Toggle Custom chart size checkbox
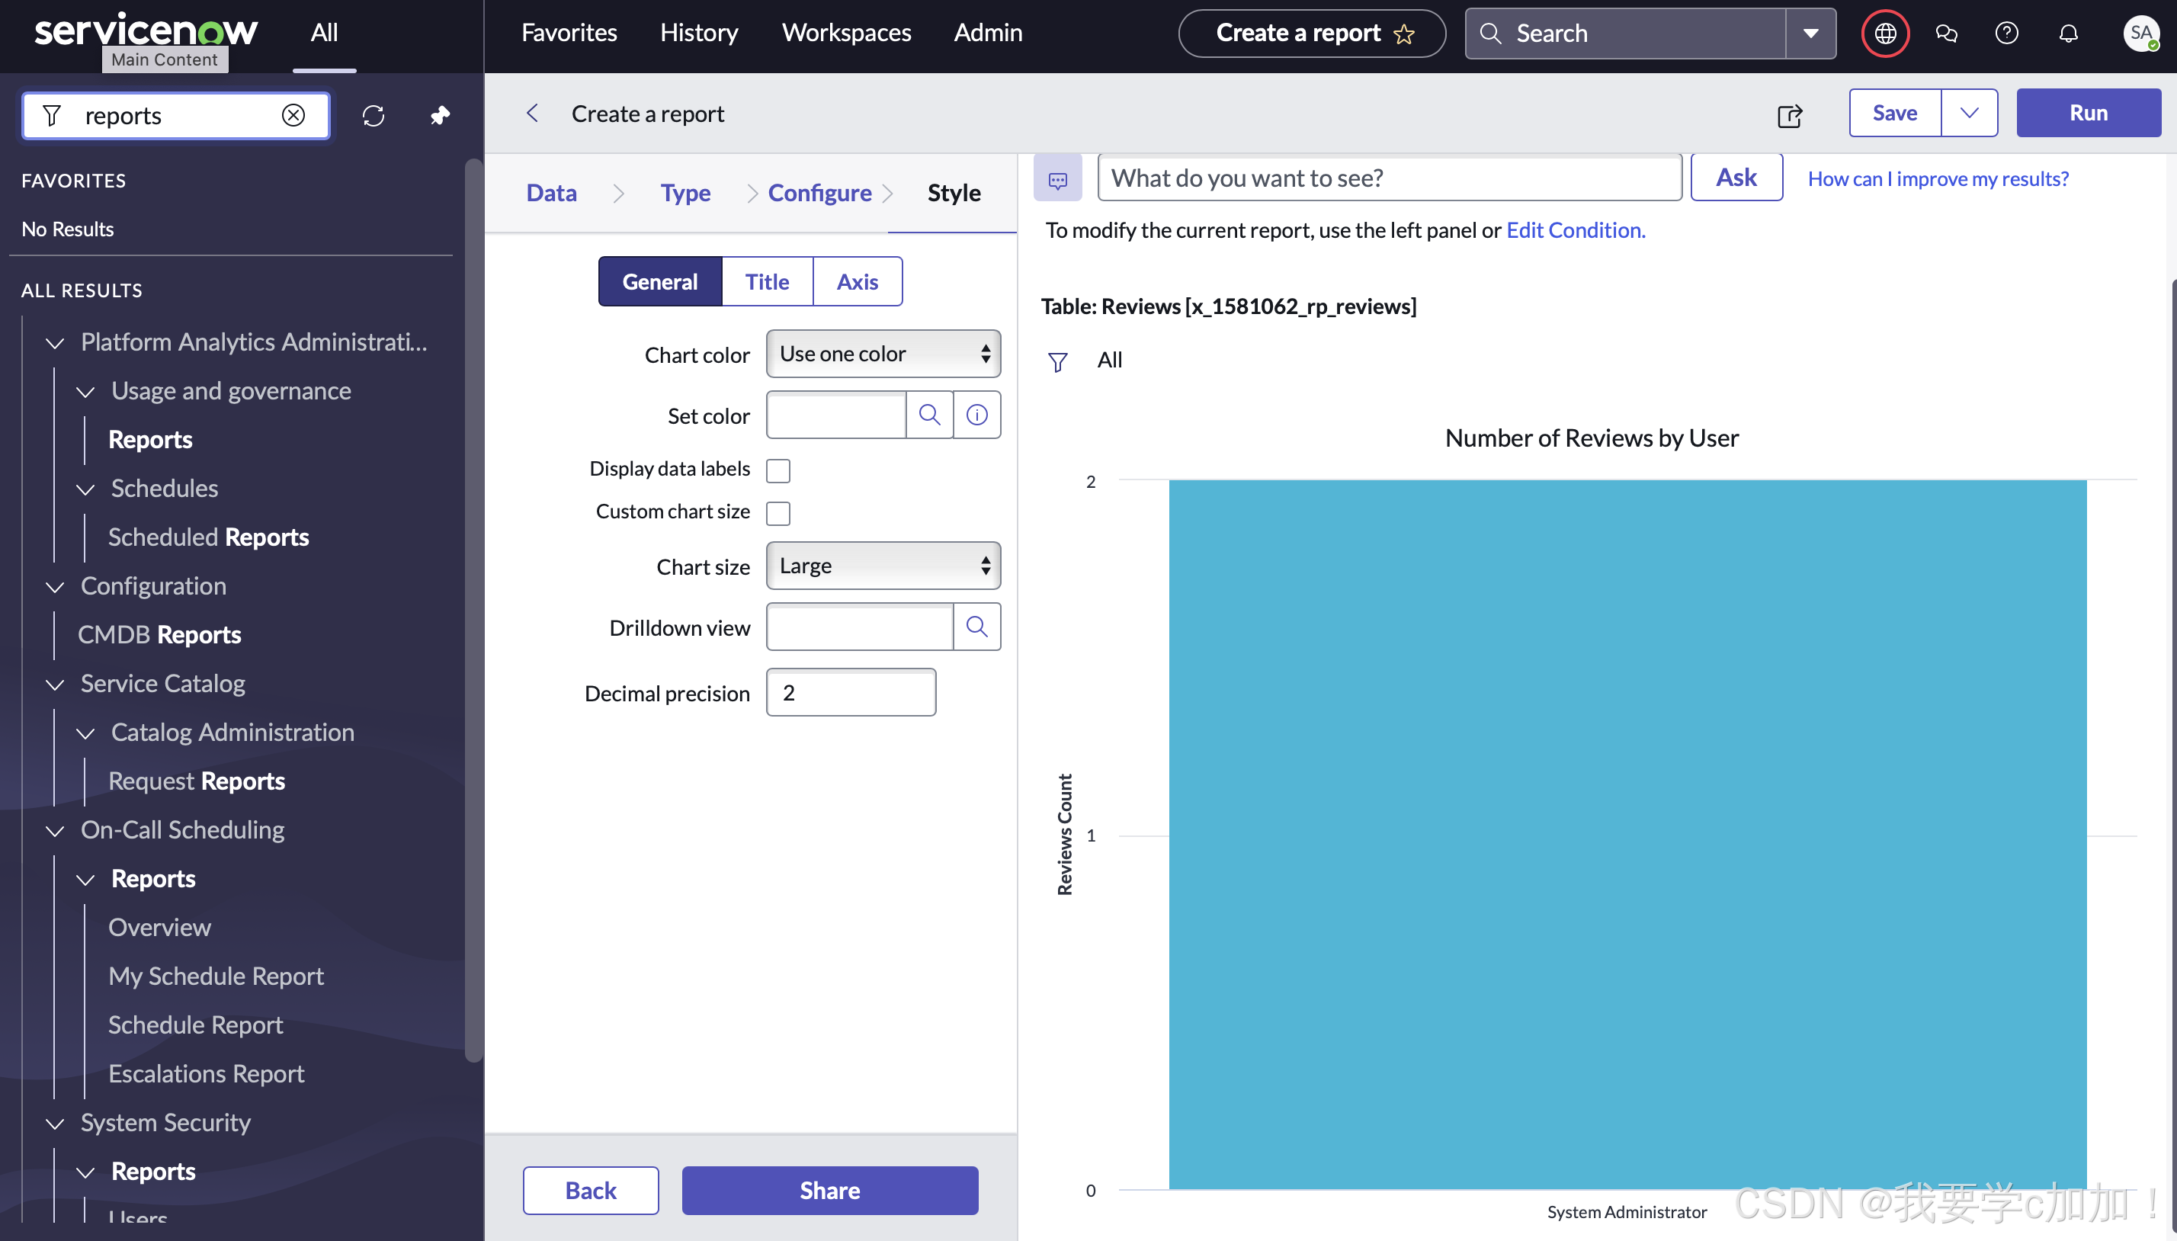The height and width of the screenshot is (1241, 2177). coord(778,513)
